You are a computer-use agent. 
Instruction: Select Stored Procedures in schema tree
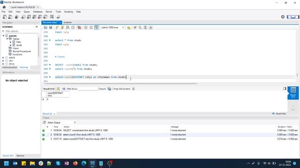22,51
